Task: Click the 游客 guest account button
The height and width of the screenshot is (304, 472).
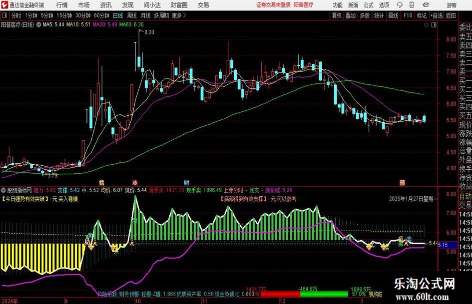Action: click(x=452, y=5)
